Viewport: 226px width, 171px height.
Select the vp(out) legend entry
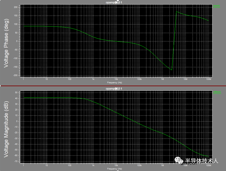pyautogui.click(x=216, y=6)
